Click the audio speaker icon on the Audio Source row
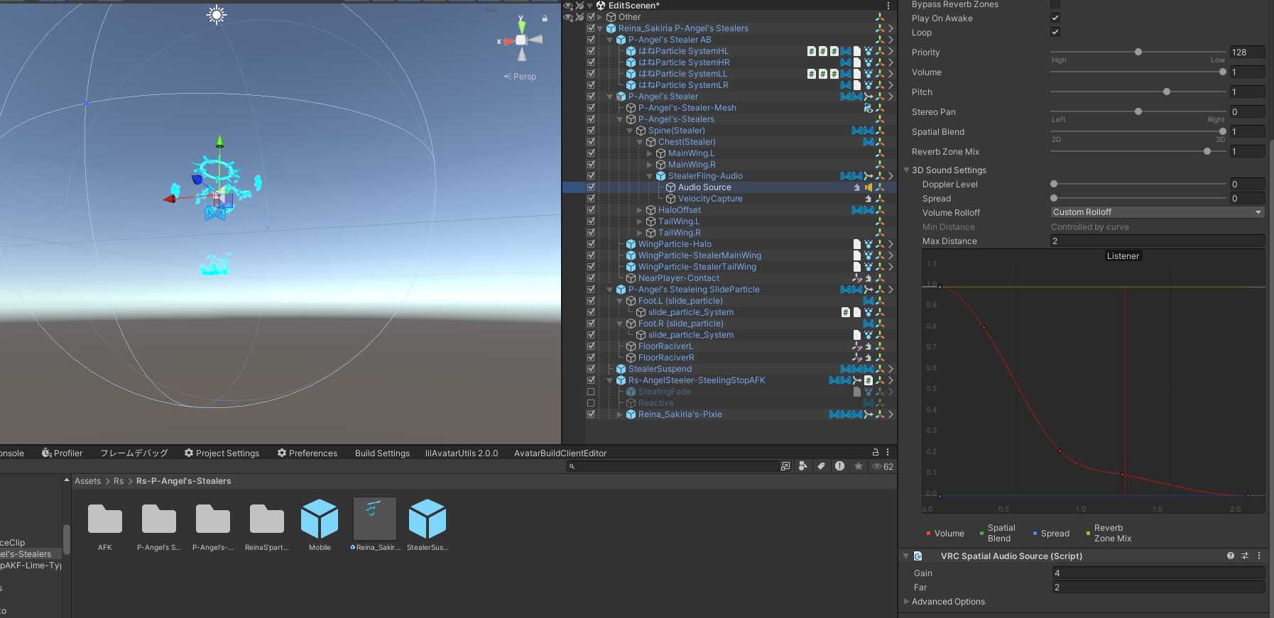Screen dimensions: 1274x618 (868, 187)
